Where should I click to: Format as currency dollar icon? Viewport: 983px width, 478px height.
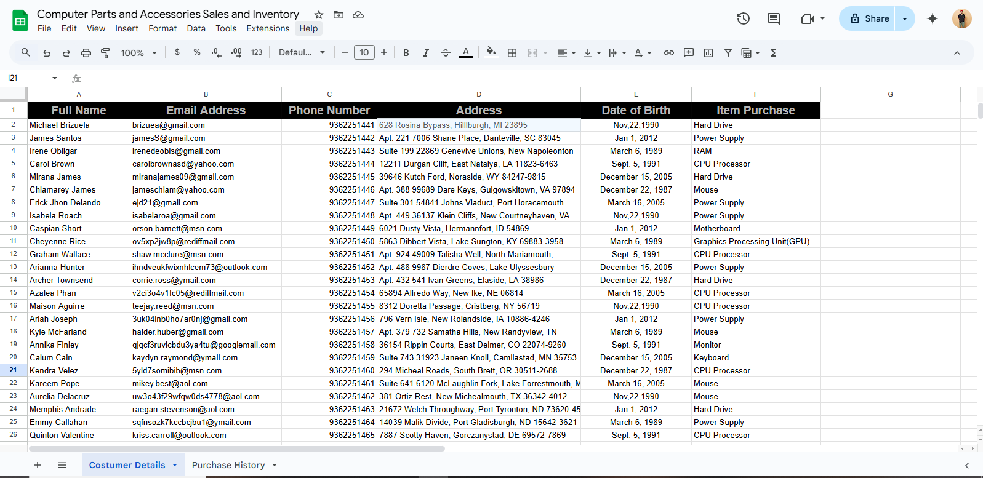177,52
